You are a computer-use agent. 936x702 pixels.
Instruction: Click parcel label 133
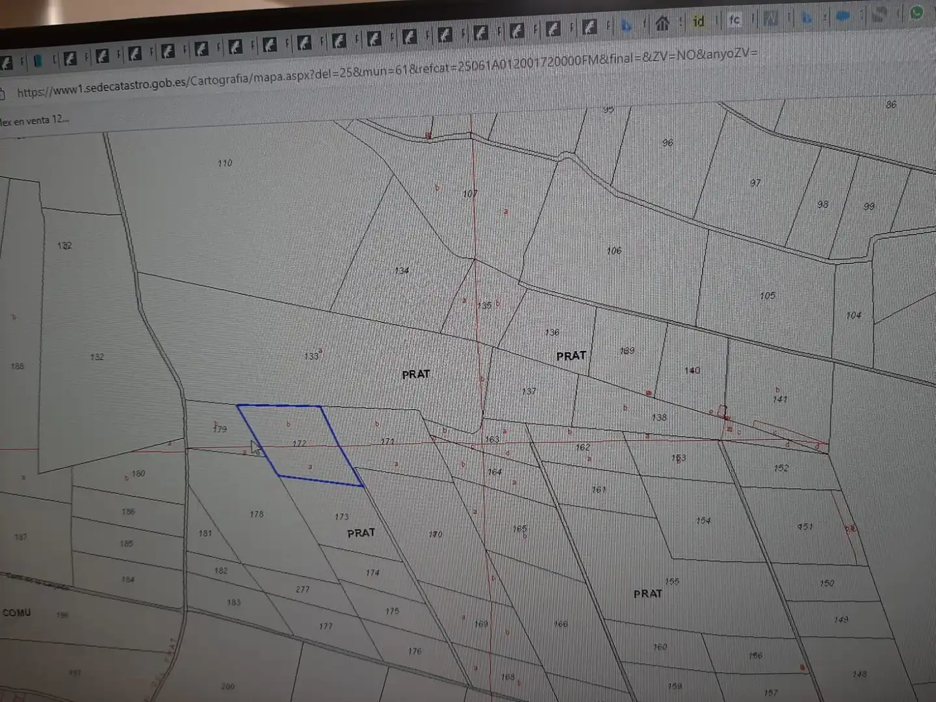click(311, 357)
